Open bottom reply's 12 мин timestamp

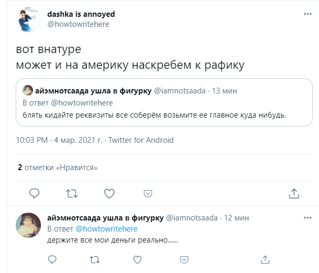point(237,218)
